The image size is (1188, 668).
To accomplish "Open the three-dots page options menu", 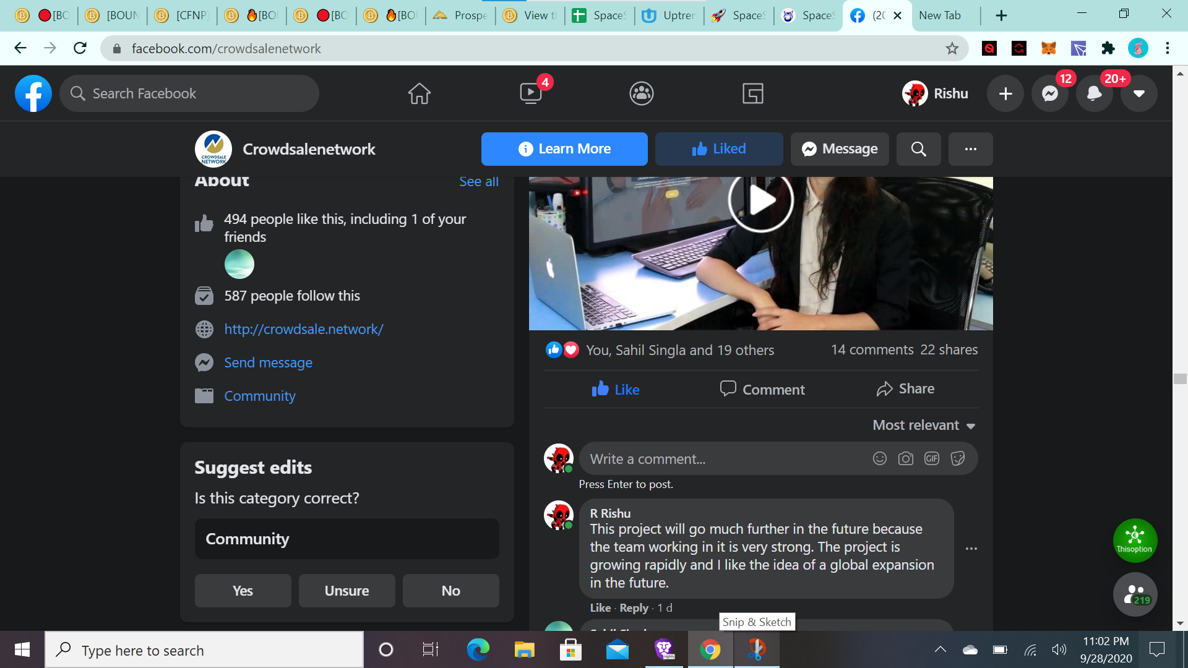I will coord(971,149).
